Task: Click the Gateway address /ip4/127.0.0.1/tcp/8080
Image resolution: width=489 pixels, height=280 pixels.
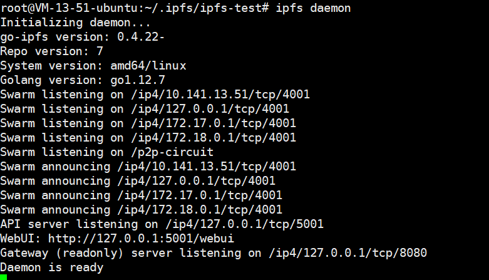Action: [x=347, y=253]
